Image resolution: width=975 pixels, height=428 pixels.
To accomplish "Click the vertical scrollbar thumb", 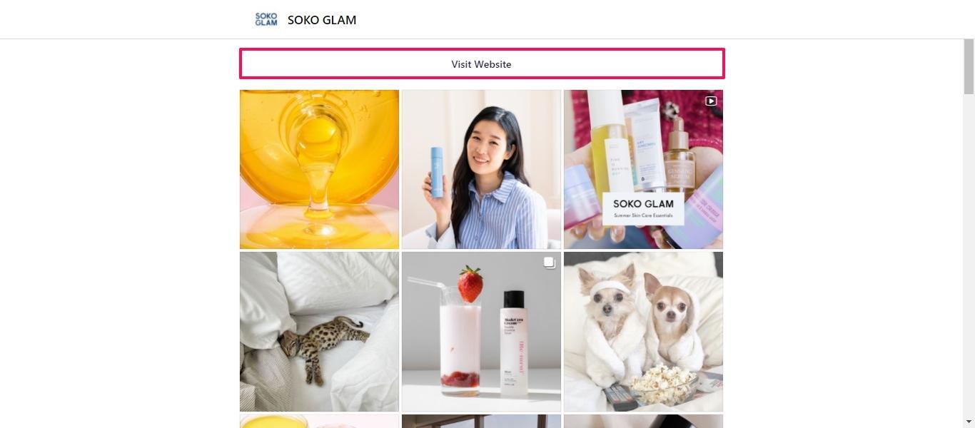I will click(969, 66).
